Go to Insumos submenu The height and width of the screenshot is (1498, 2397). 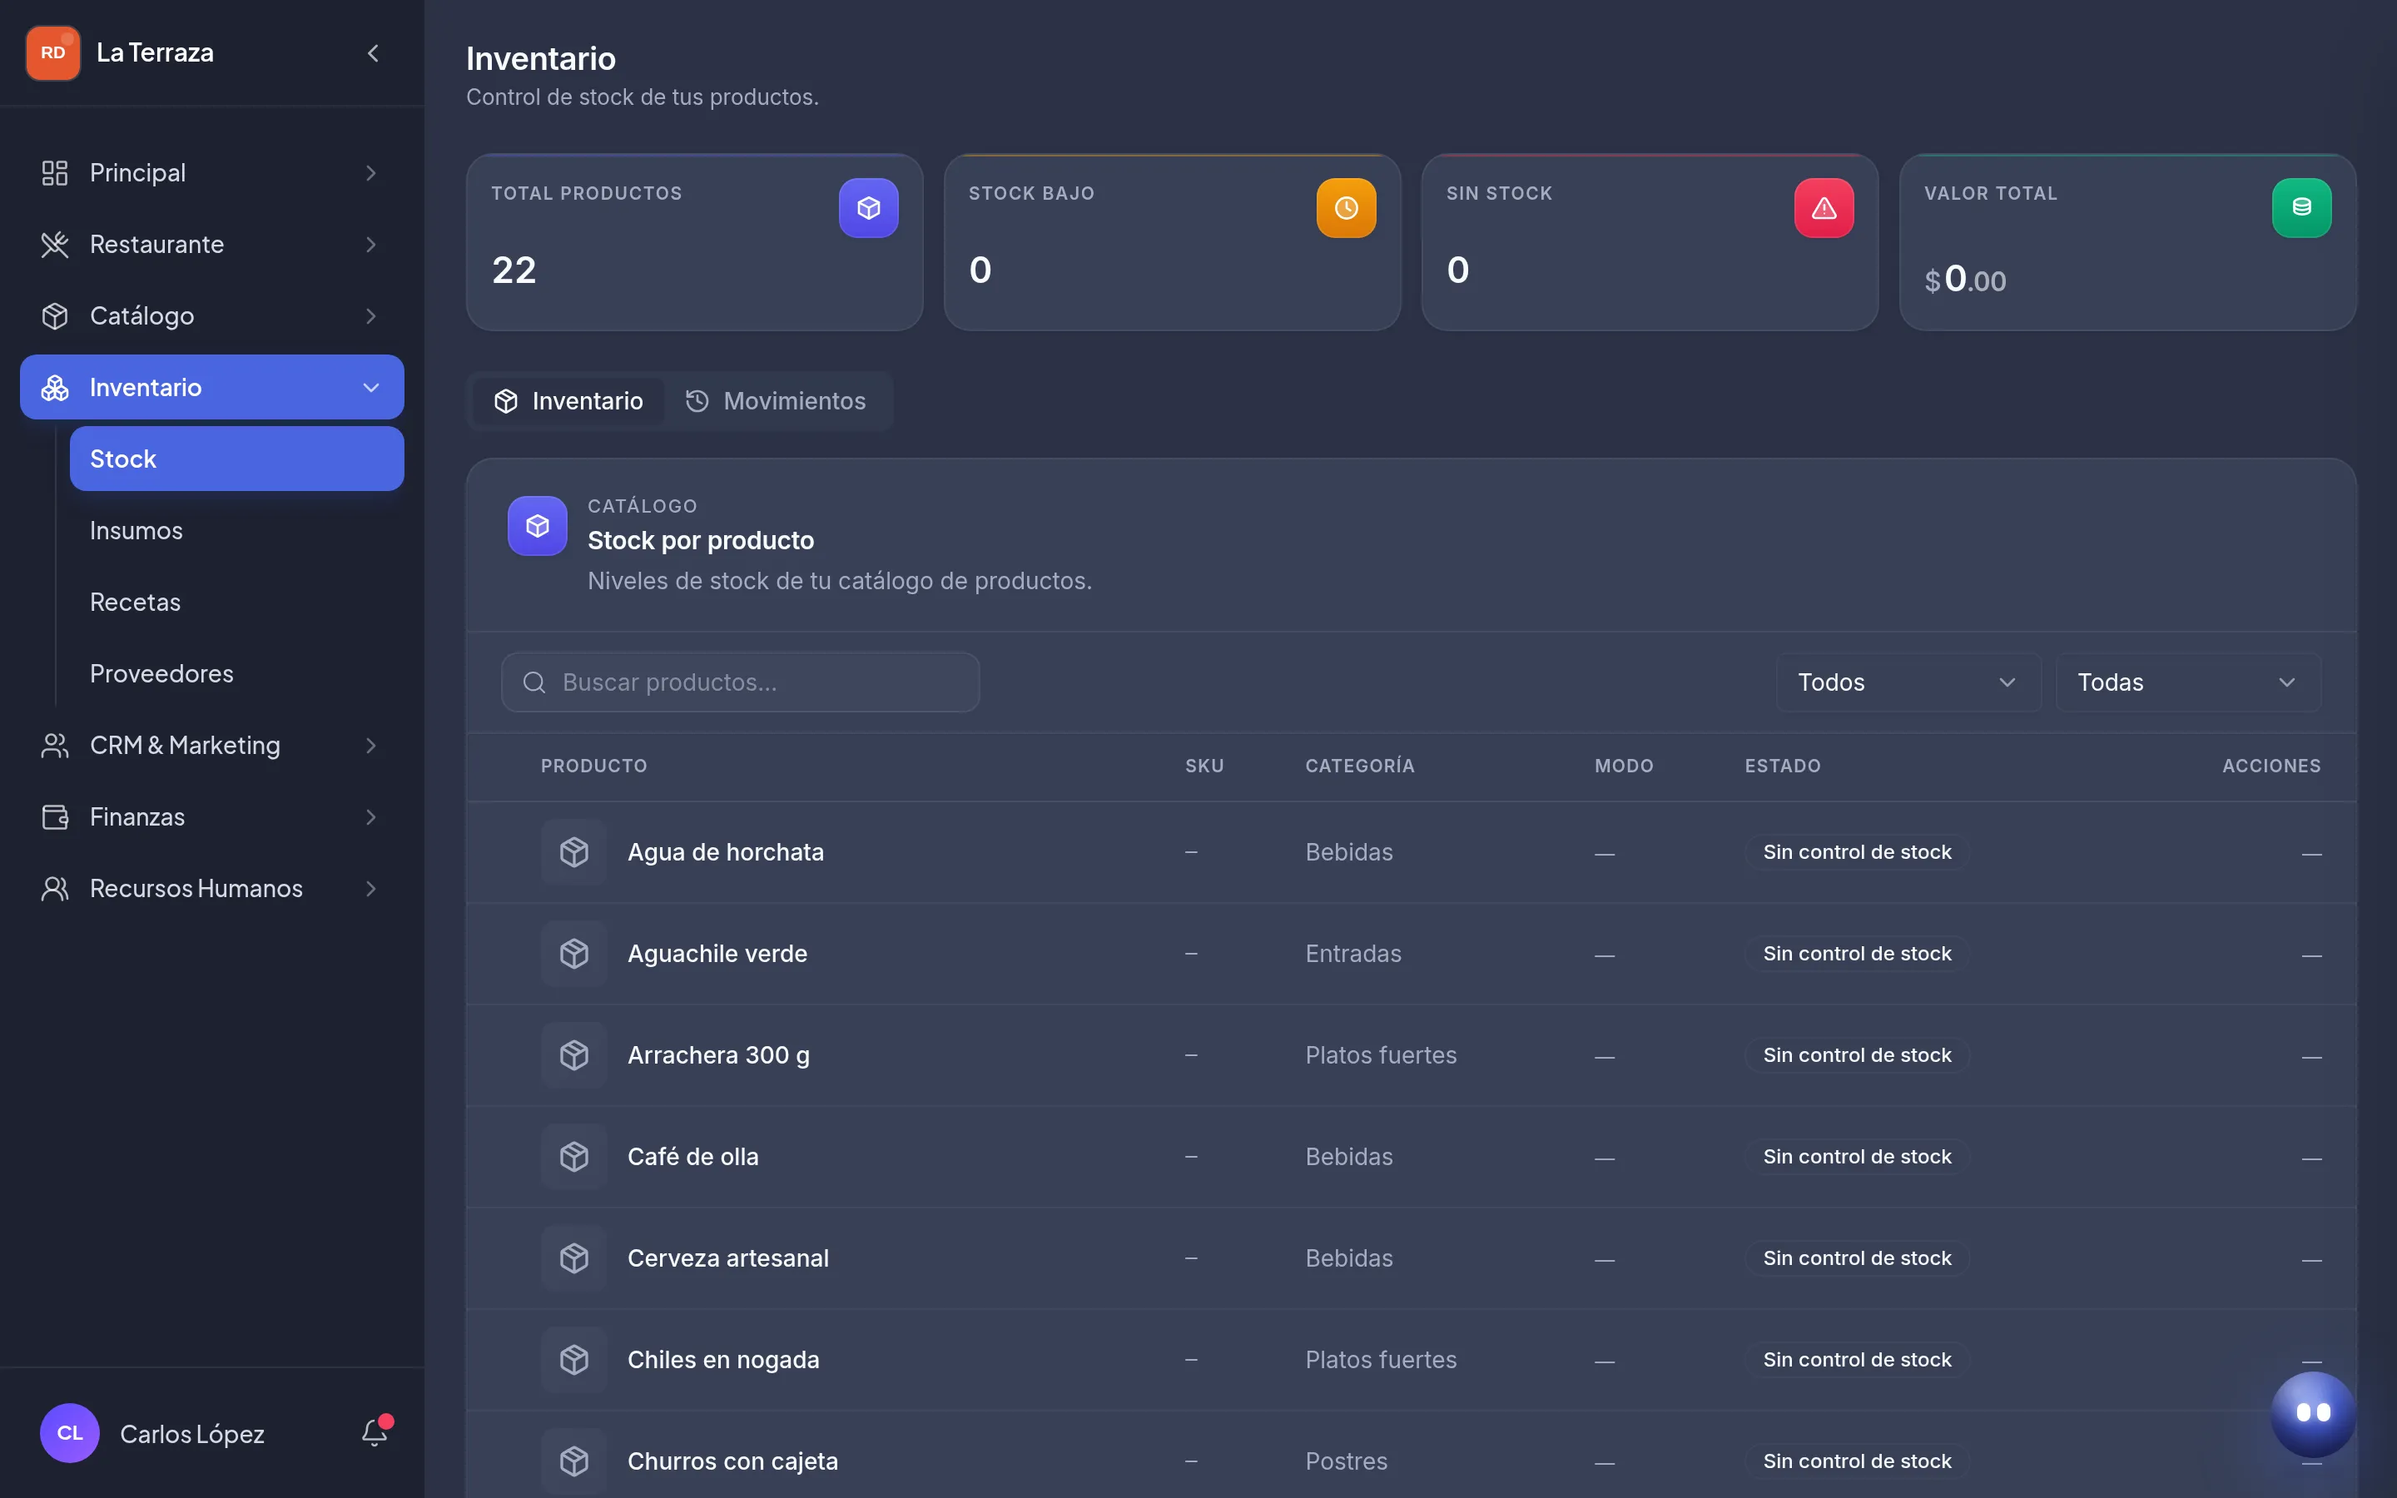[x=236, y=530]
